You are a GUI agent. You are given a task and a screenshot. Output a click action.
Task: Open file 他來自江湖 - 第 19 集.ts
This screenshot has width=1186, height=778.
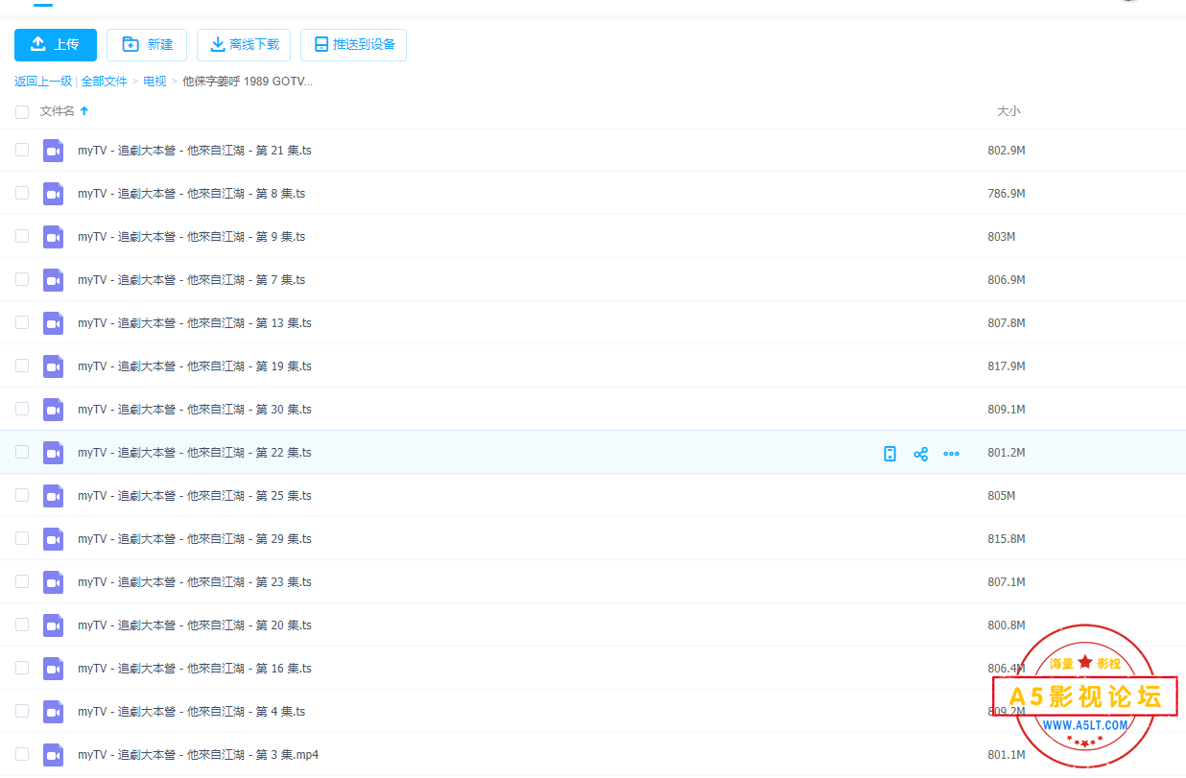pos(195,366)
